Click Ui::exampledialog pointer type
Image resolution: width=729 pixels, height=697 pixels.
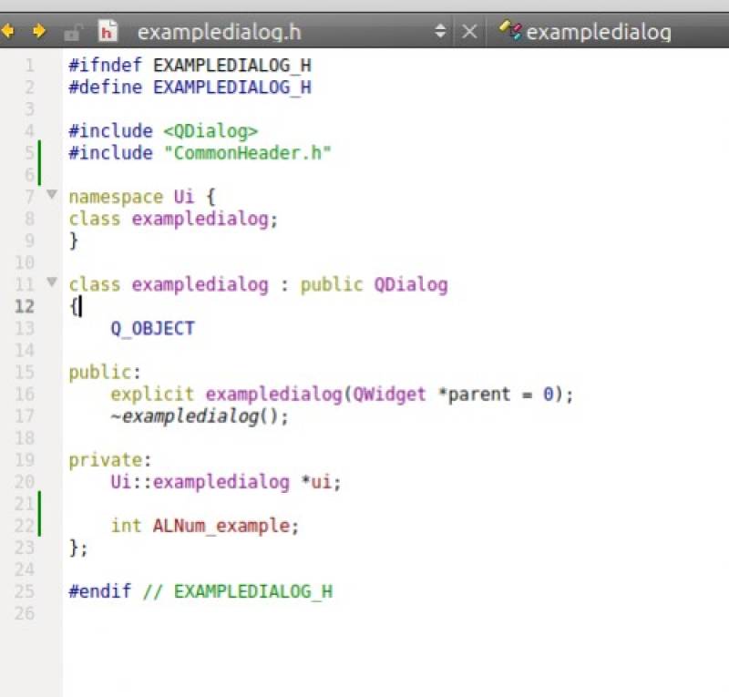(x=200, y=482)
